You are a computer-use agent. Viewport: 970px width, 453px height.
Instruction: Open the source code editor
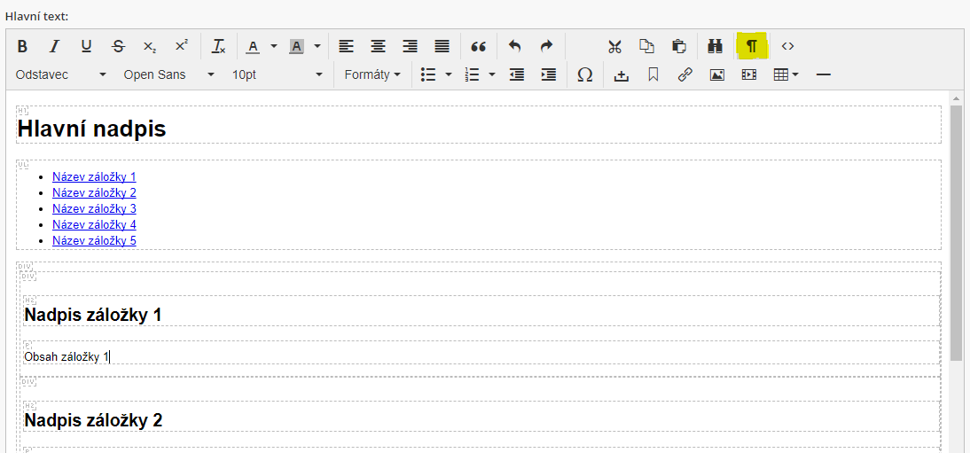click(787, 46)
